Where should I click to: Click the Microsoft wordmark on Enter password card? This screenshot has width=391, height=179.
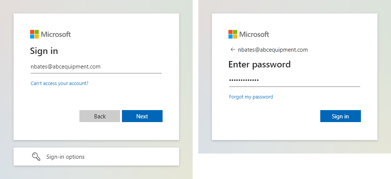(254, 34)
